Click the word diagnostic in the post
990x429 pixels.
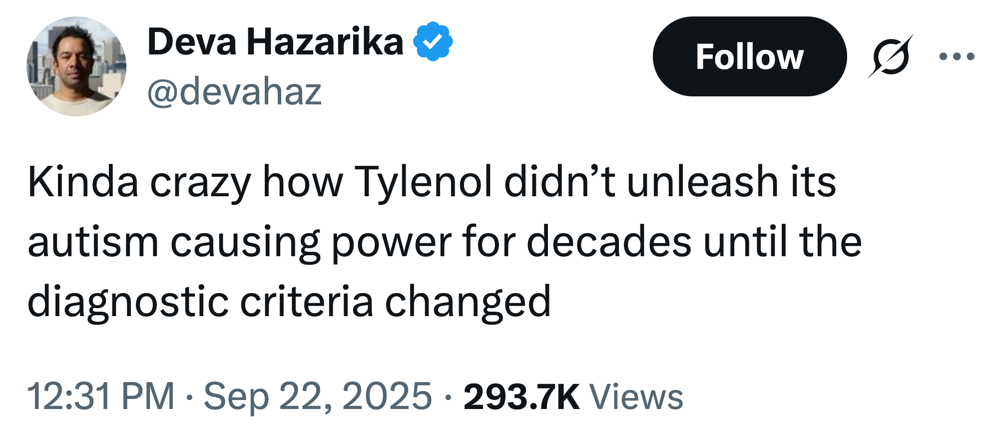coord(128,302)
